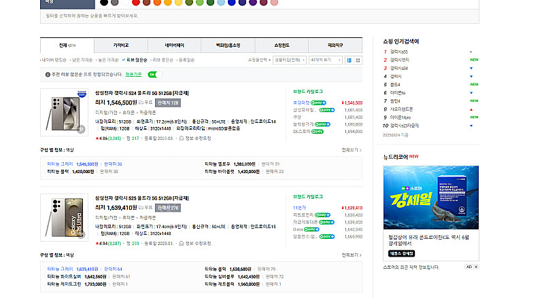
Task: Click wishlist icon on Galaxy S24 Ultra thumbnail
Action: [81, 129]
